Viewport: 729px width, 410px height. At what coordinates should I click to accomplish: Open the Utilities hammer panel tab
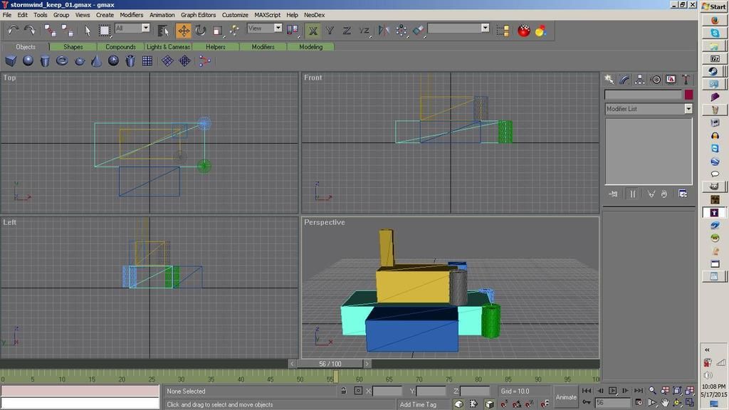click(x=686, y=80)
